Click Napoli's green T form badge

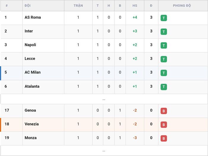[164, 46]
